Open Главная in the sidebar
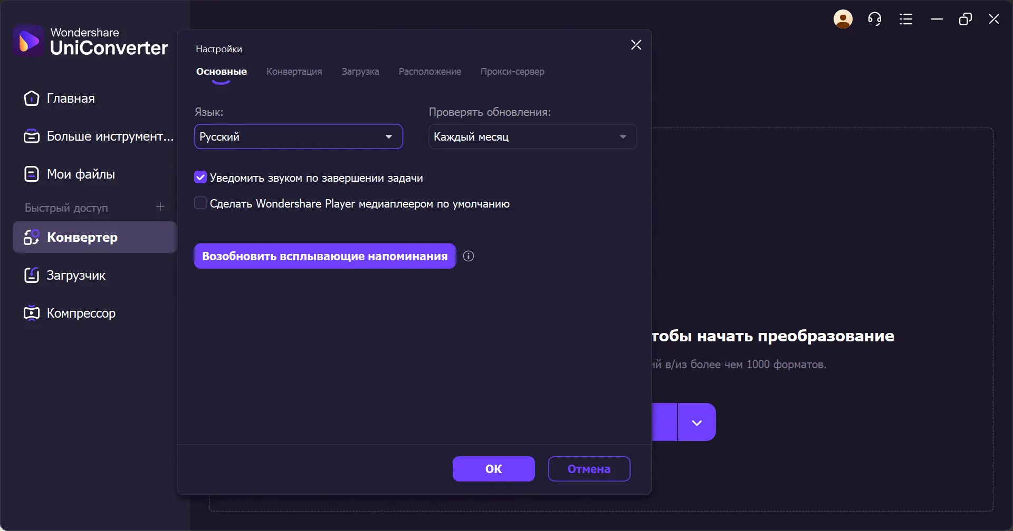 (95, 99)
